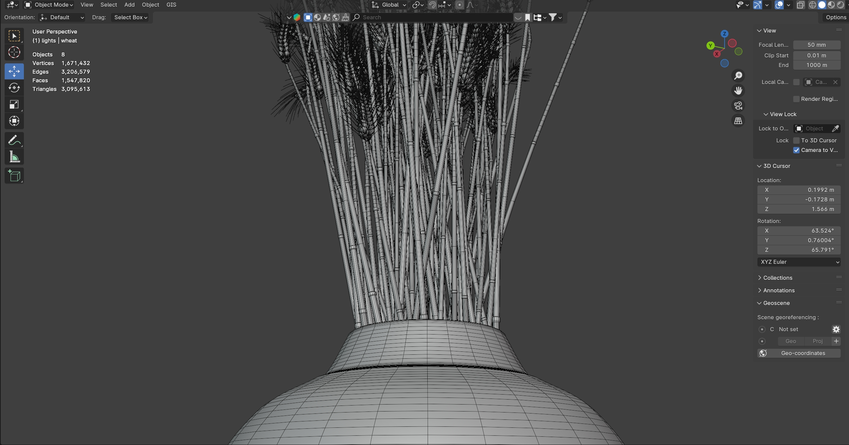
Task: Open the XYZ Euler rotation dropdown
Action: 799,262
